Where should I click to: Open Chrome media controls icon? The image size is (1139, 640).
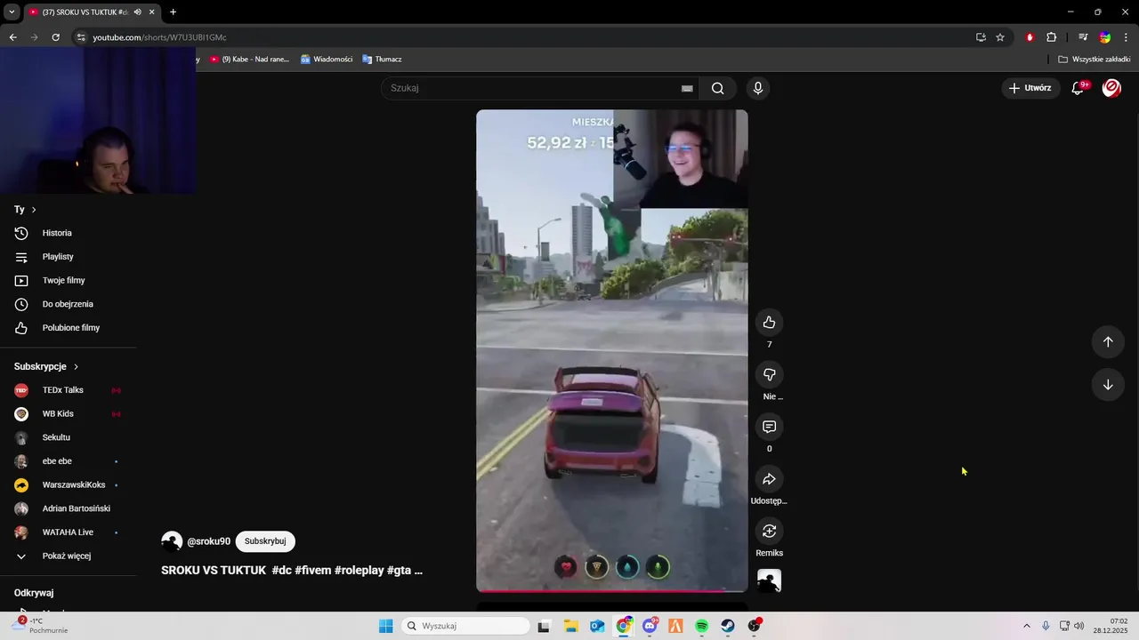pos(1083,37)
